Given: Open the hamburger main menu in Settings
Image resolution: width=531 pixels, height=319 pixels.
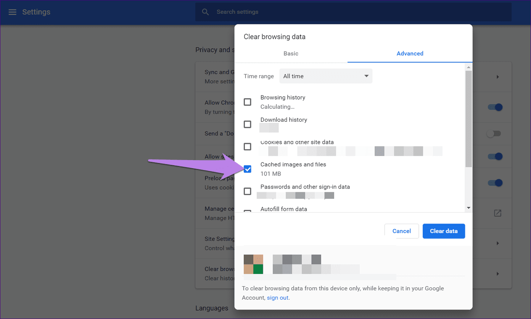Looking at the screenshot, I should pyautogui.click(x=12, y=12).
